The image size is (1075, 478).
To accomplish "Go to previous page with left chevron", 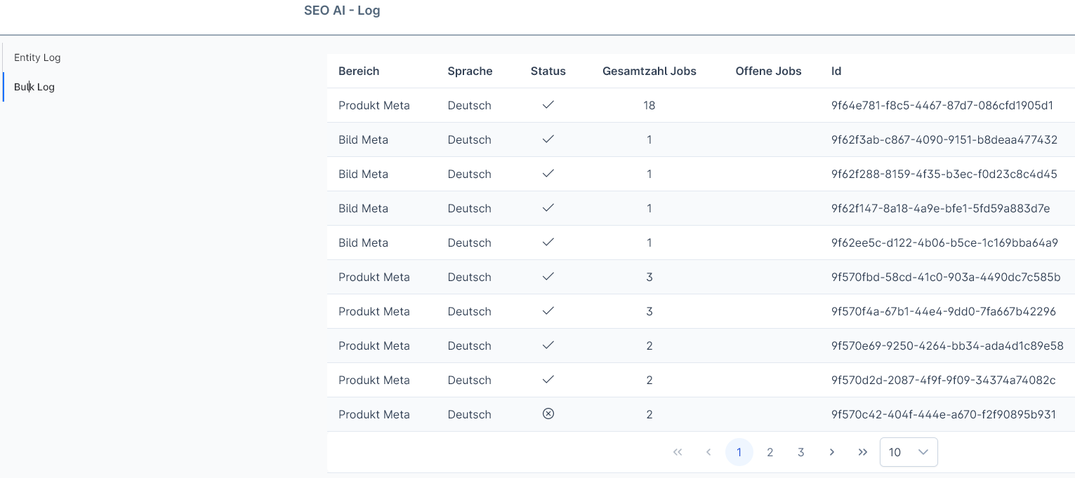I will pos(708,452).
